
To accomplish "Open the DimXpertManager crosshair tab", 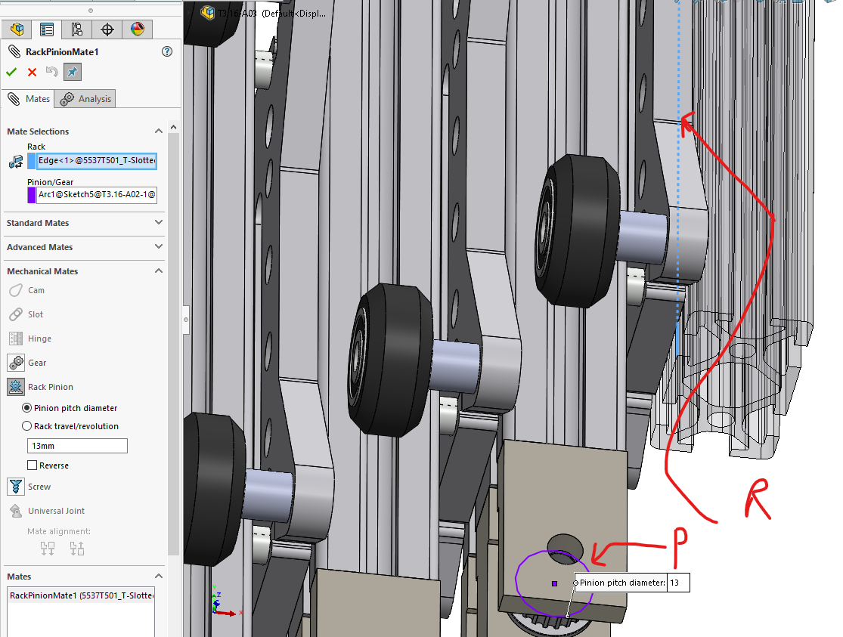I will (x=107, y=29).
